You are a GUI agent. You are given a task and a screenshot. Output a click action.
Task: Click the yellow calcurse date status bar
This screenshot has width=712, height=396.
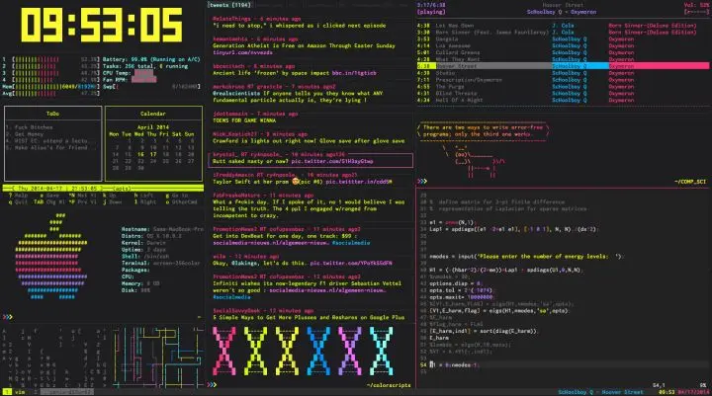(x=103, y=189)
